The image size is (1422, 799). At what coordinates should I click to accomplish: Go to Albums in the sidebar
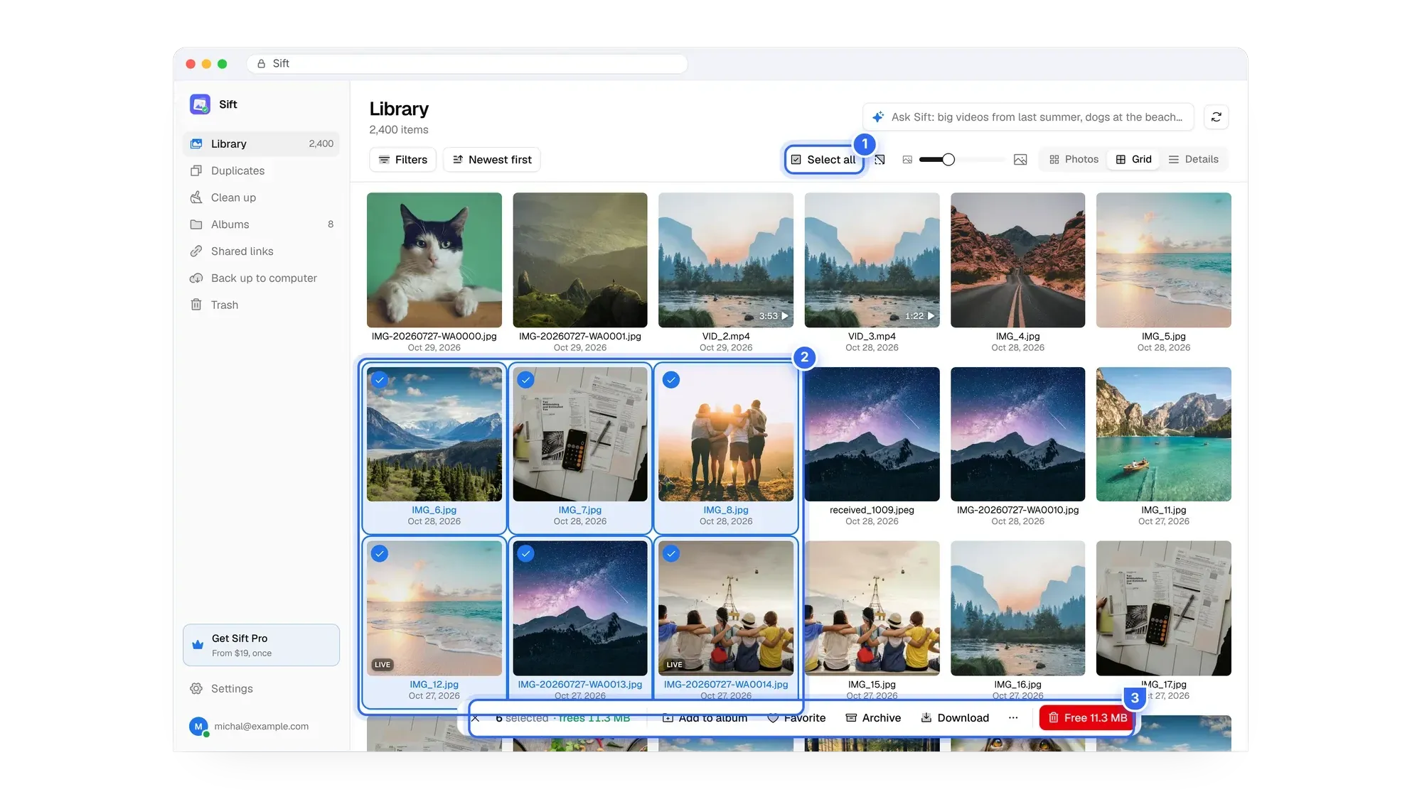click(x=261, y=224)
